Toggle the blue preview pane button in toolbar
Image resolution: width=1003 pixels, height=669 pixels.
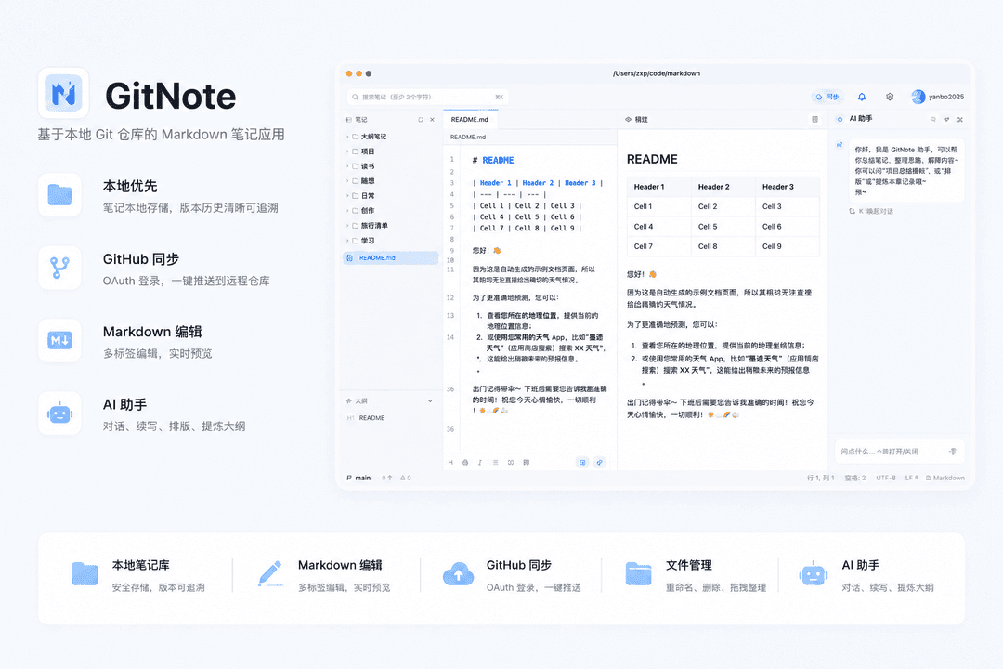pos(582,462)
